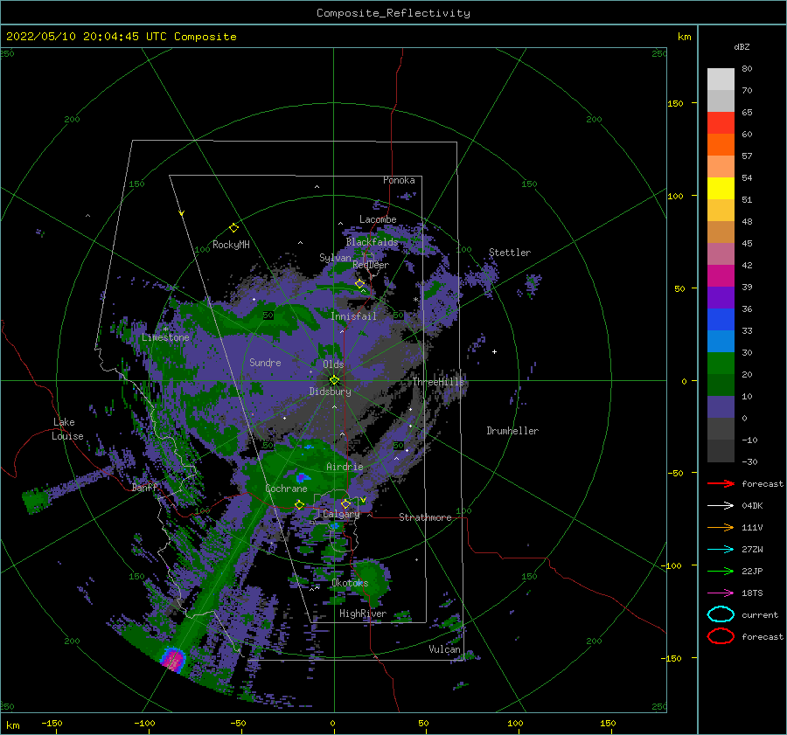The width and height of the screenshot is (787, 735).
Task: Click the yellow diamond marker near RockyMH
Action: point(233,228)
